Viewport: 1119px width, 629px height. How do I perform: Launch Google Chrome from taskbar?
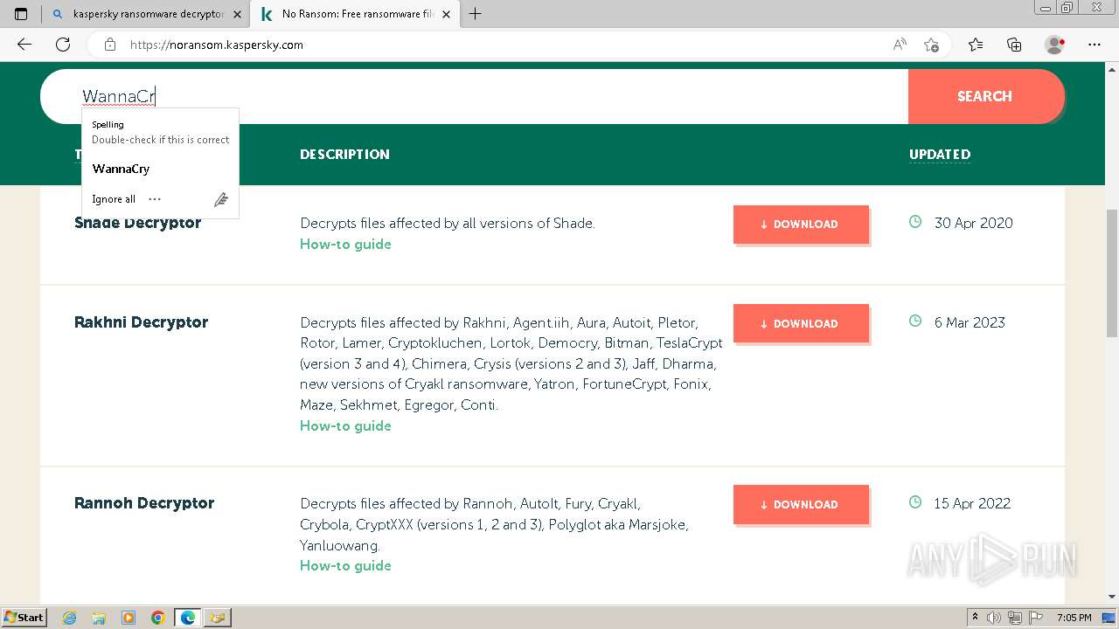[x=158, y=618]
